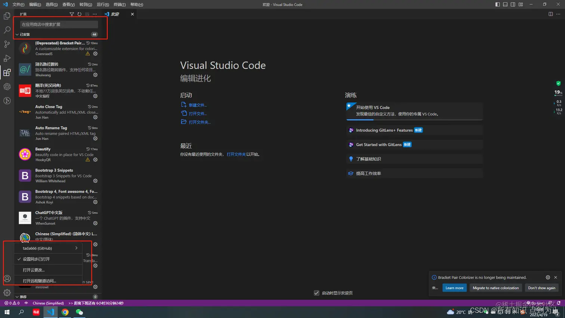The image size is (565, 318).
Task: Open the Manage gear in activity bar
Action: [x=7, y=293]
